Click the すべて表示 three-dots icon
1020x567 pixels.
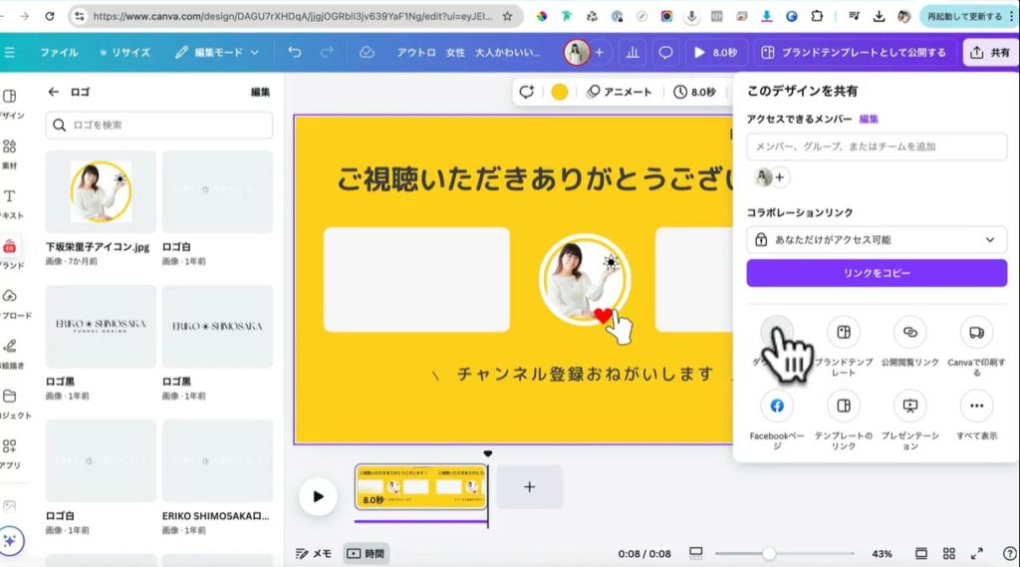point(976,406)
